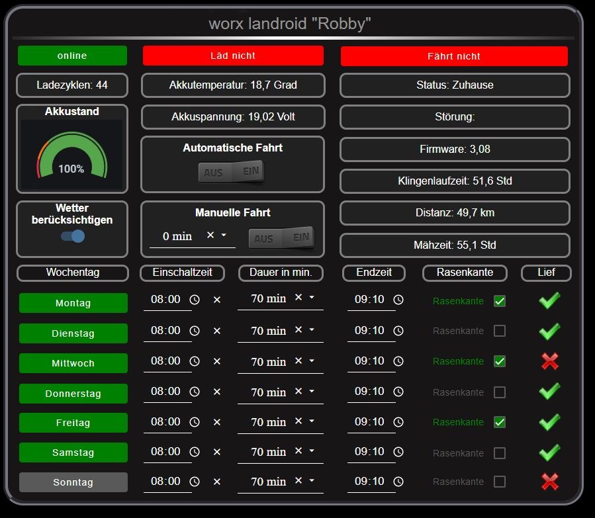Screen dimensions: 595x518
Task: Open the Montag Endzeit clock picker
Action: click(398, 300)
